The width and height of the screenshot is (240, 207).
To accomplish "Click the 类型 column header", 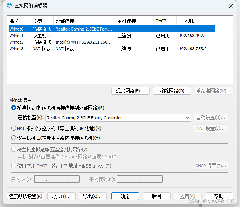I will click(42, 21).
